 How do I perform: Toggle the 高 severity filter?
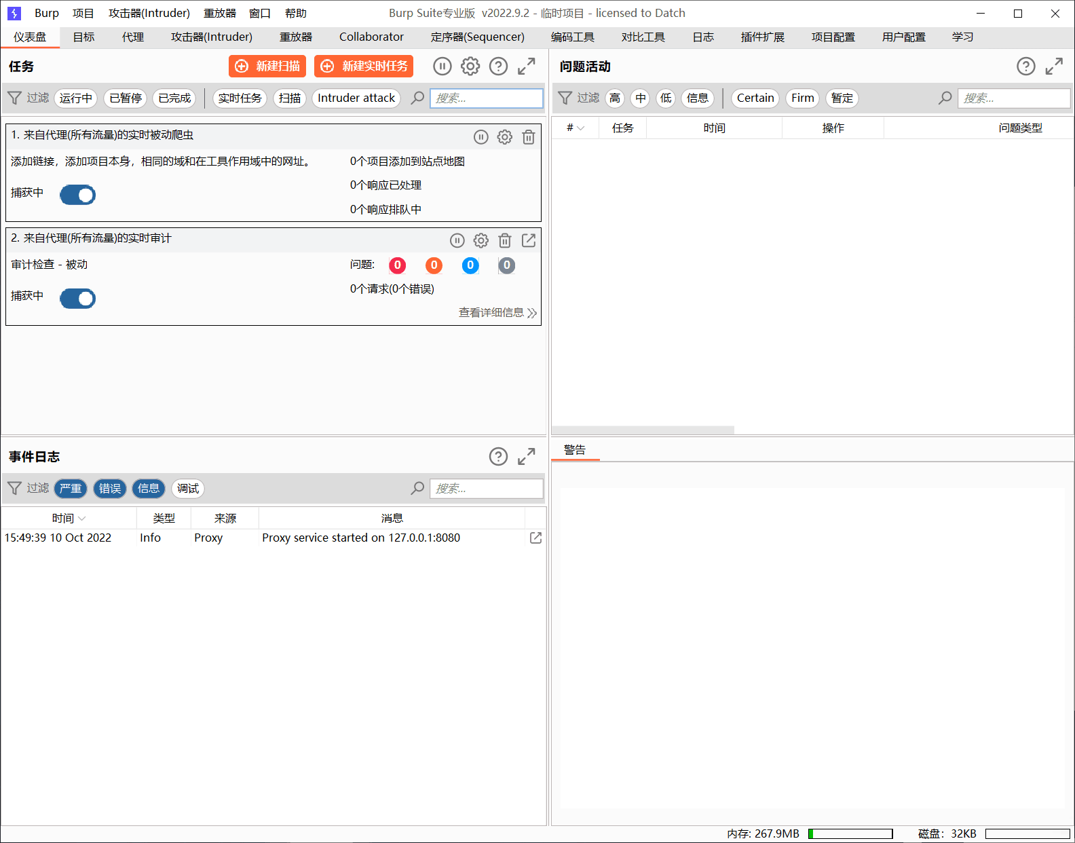pos(615,98)
